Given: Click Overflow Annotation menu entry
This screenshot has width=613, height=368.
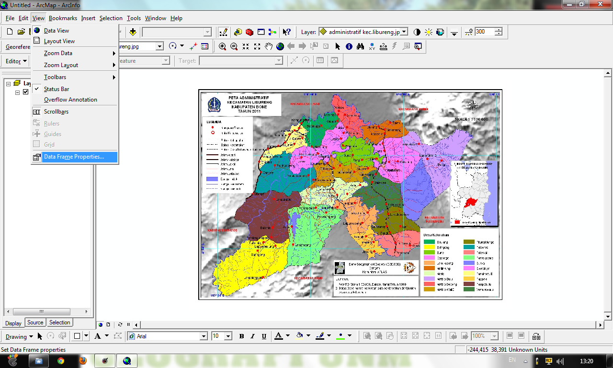Looking at the screenshot, I should pos(75,100).
